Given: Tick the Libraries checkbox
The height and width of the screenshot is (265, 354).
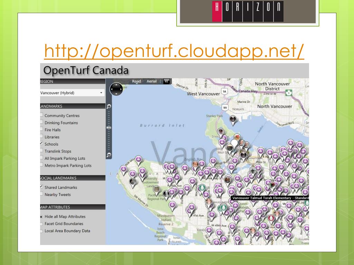Looking at the screenshot, I should (41, 136).
